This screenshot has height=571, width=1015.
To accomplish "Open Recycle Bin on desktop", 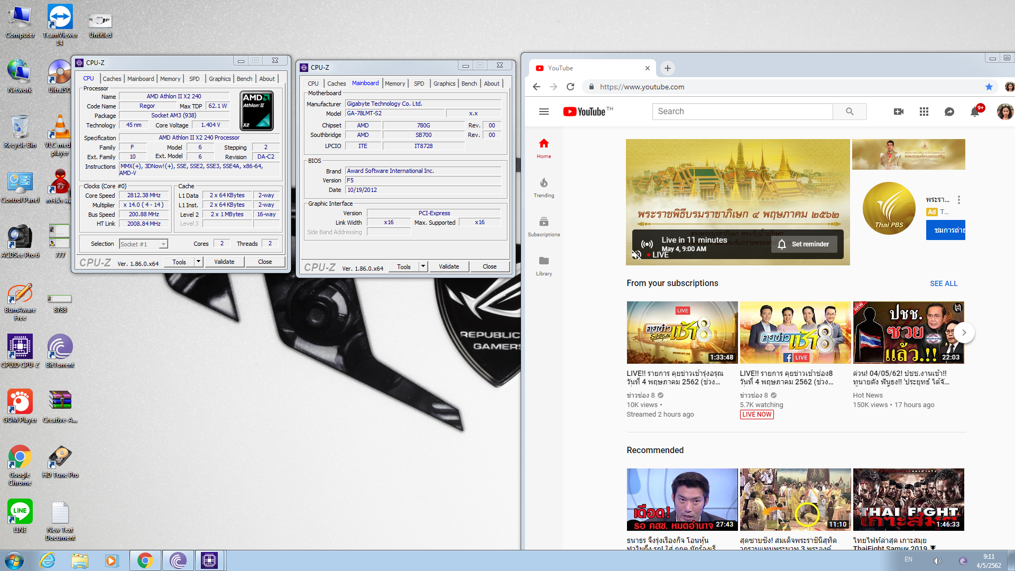I will (20, 131).
